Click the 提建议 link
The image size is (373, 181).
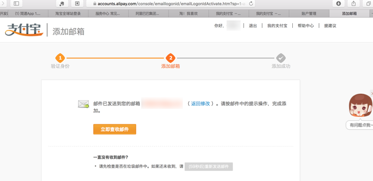coord(330,26)
